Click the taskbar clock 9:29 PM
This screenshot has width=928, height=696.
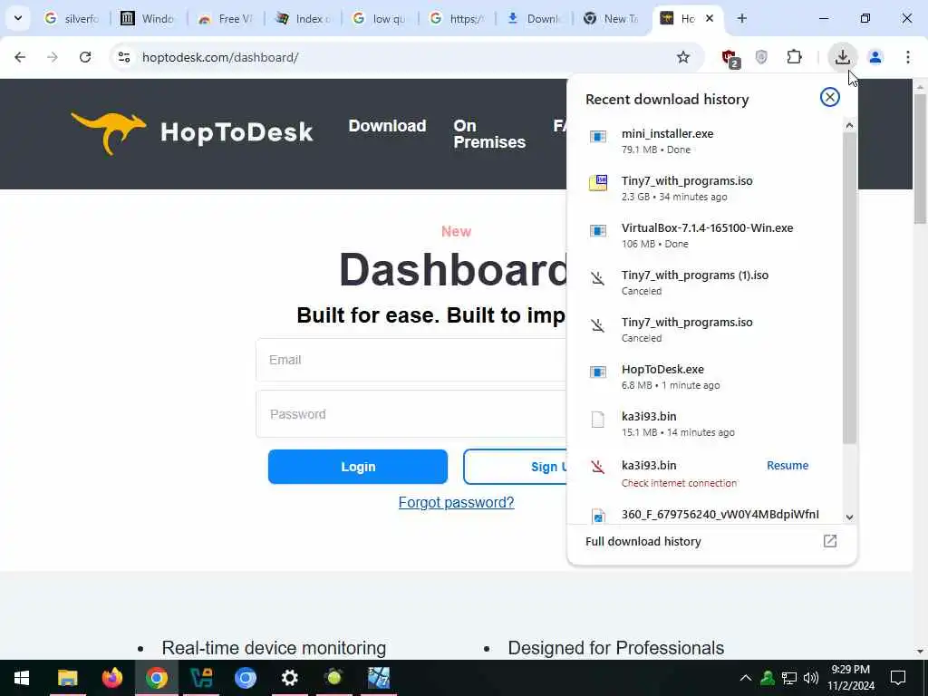850,678
